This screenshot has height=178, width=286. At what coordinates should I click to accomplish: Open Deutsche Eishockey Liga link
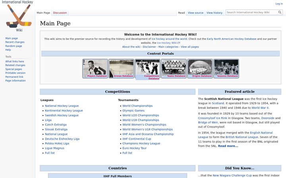coord(62,139)
